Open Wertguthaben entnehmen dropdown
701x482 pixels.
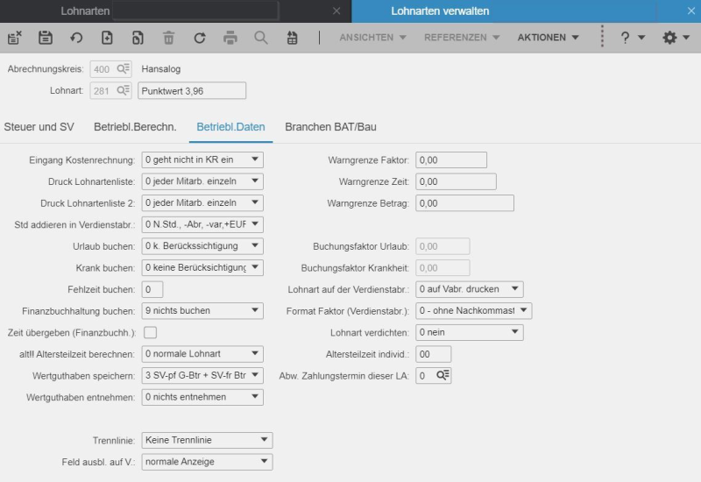[x=202, y=397]
